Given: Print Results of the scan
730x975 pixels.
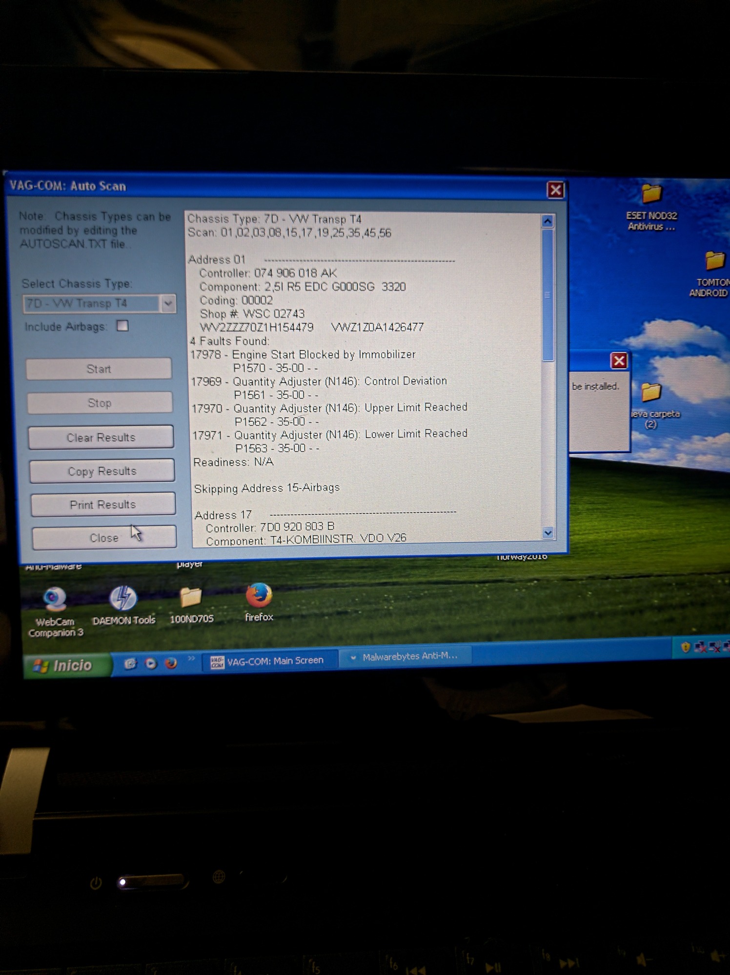Looking at the screenshot, I should (103, 504).
